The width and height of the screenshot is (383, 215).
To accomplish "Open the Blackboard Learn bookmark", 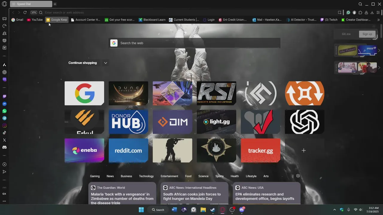I will click(152, 20).
